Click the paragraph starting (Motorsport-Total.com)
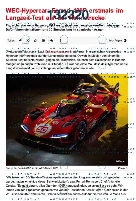Image resolution: width=136 pixels, height=201 pixels. tap(67, 60)
